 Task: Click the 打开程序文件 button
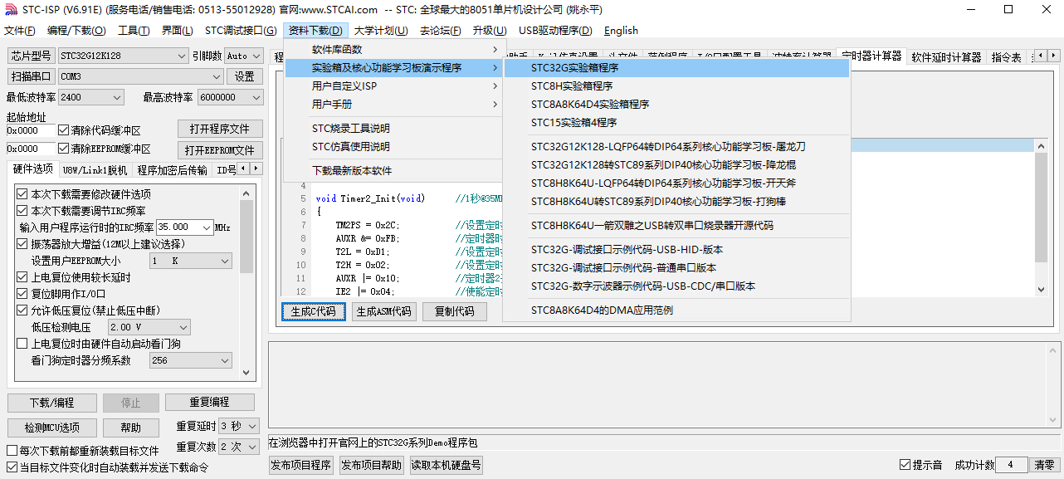220,130
